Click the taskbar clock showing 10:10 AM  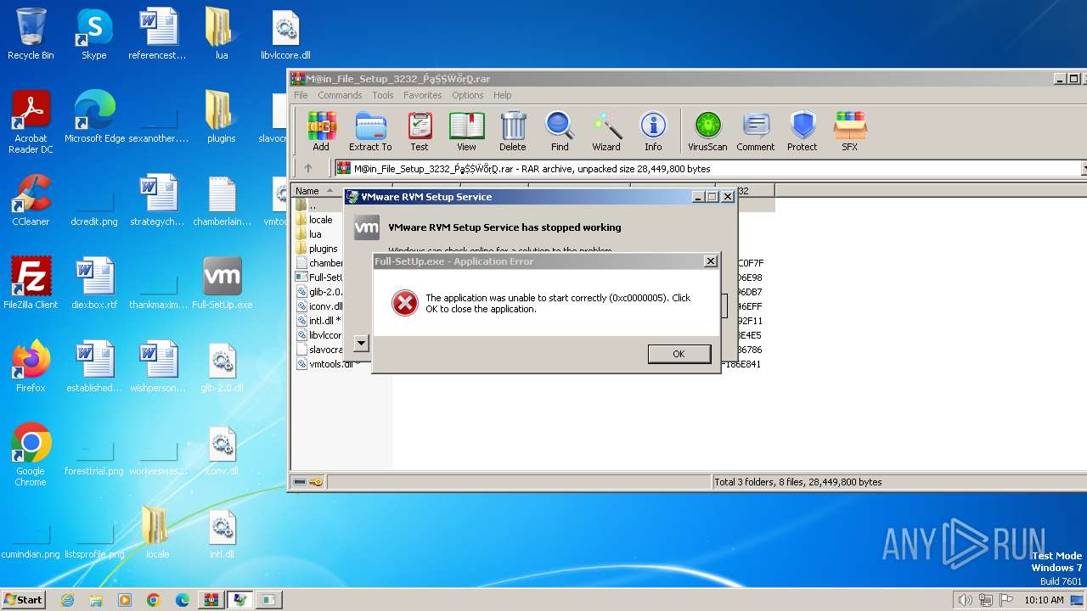[x=1044, y=600]
